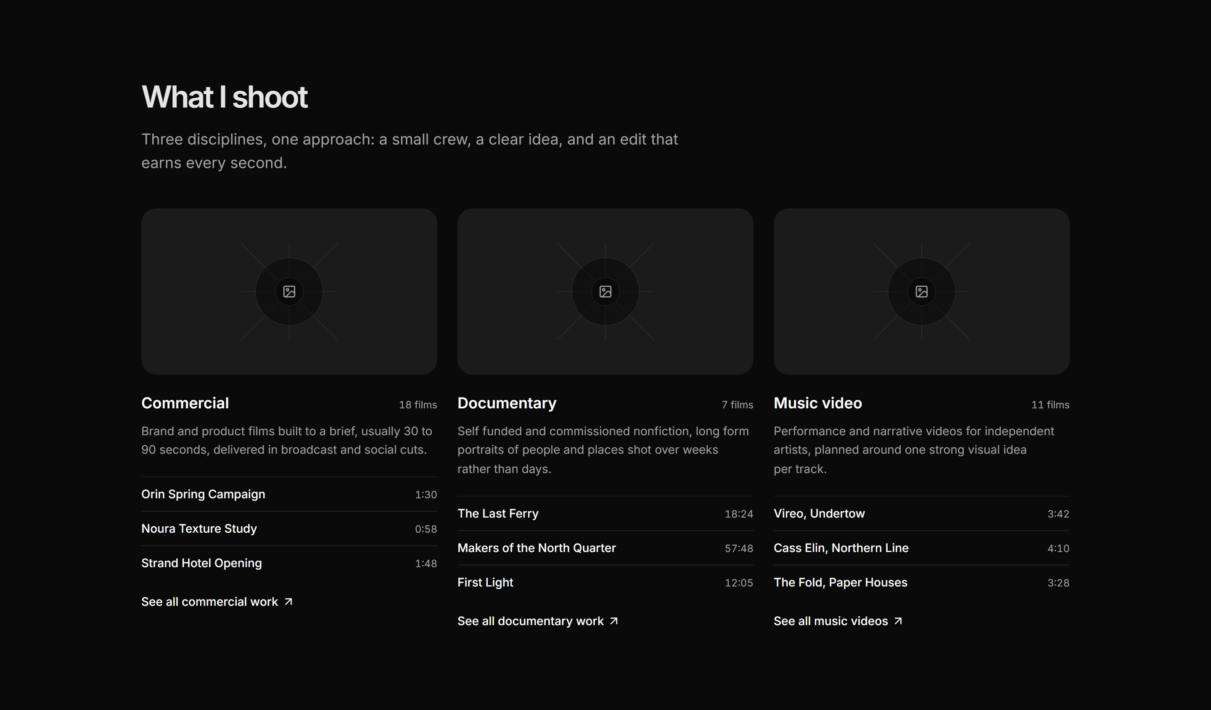Click the 12:05 duration of First Light

point(739,583)
